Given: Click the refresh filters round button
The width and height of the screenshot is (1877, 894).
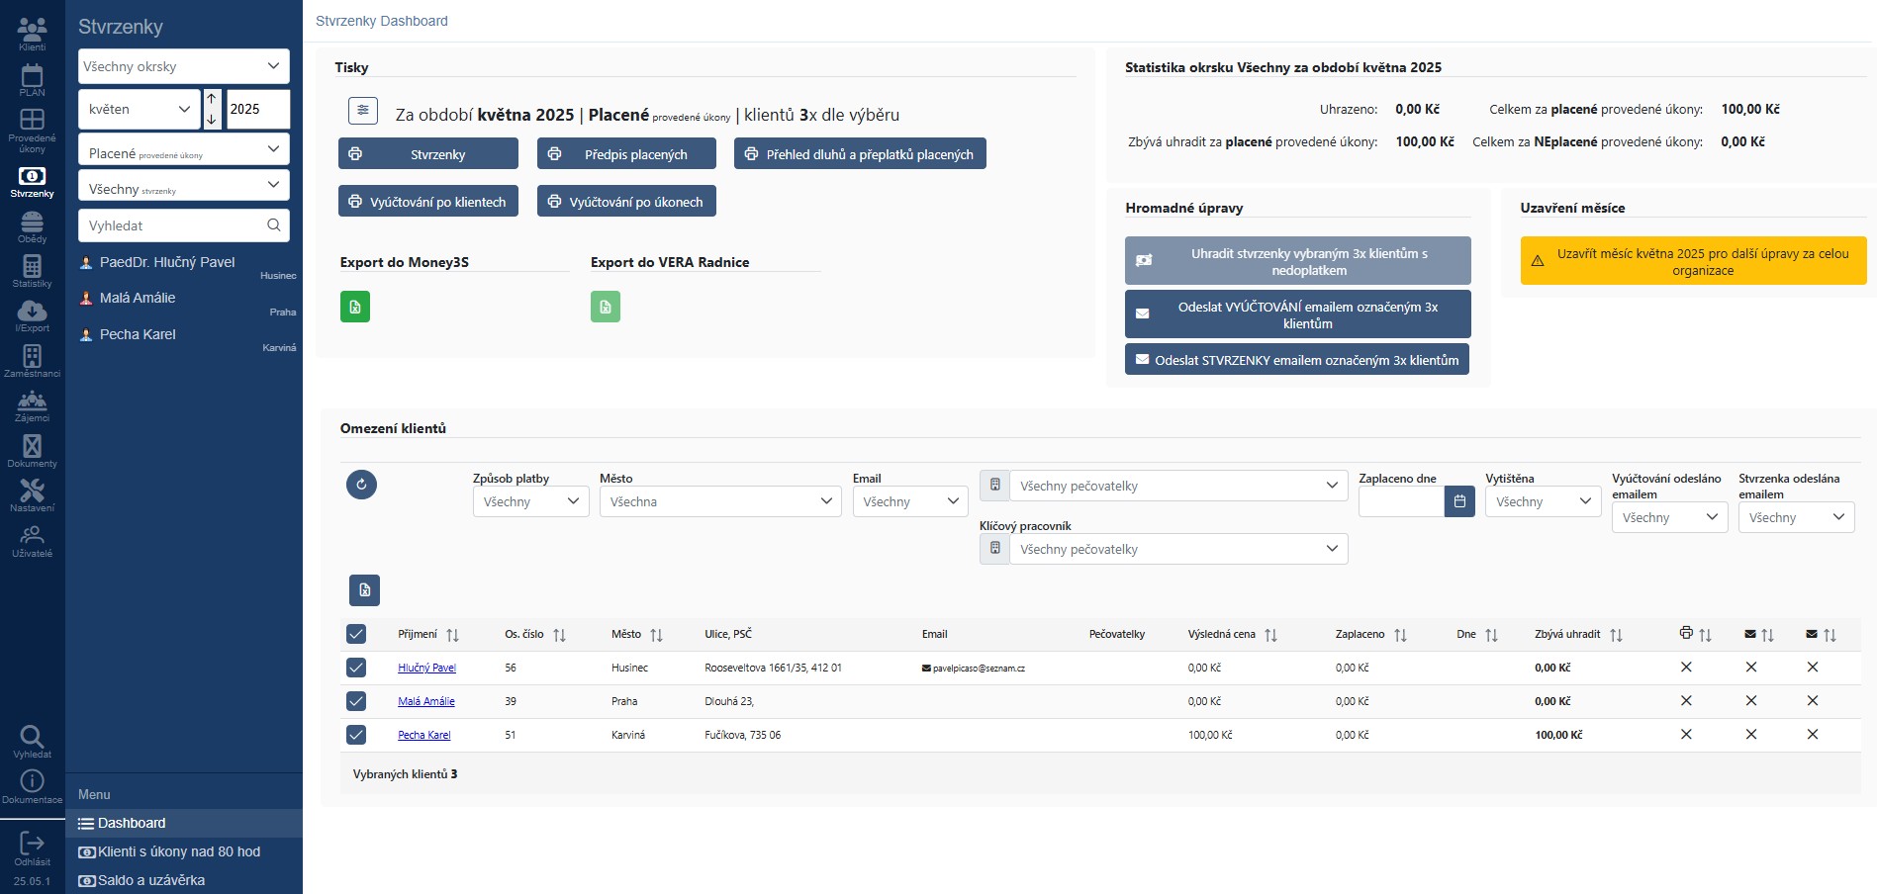Looking at the screenshot, I should (361, 485).
